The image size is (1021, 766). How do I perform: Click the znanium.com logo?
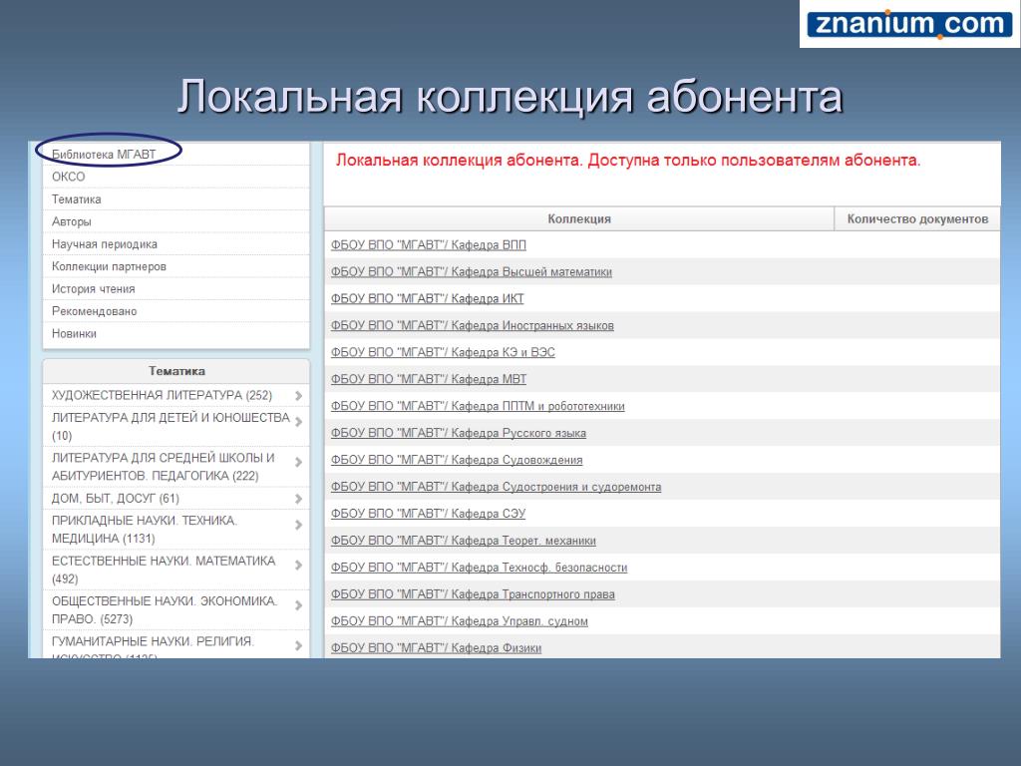[x=909, y=24]
